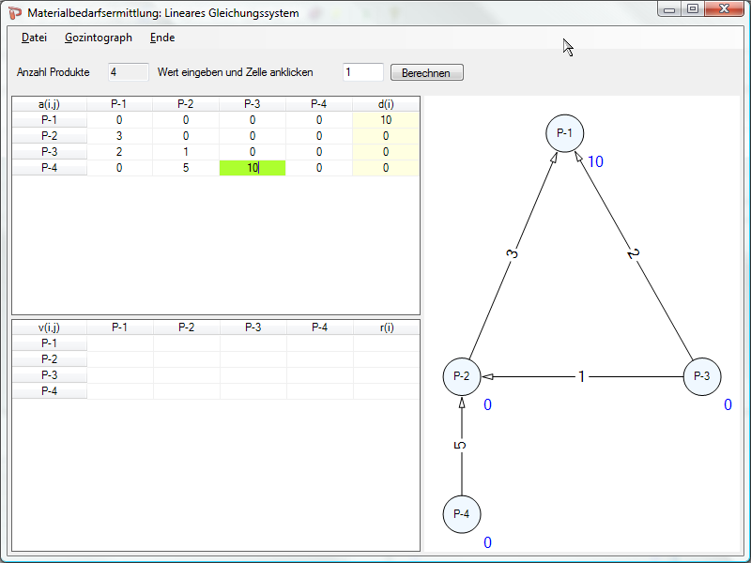Click the Ende menu item

pos(162,38)
